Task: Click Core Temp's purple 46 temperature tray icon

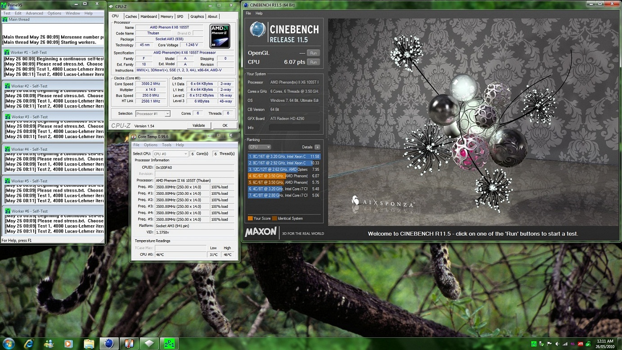Action: (573, 344)
